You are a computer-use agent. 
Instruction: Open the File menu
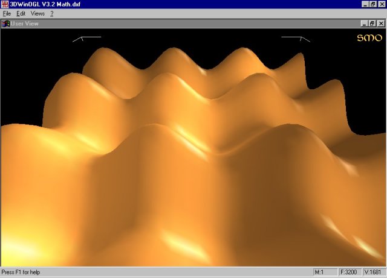7,14
